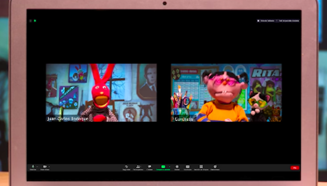Click the green encryption shield indicator
This screenshot has width=327, height=186.
35,21
